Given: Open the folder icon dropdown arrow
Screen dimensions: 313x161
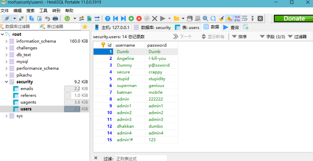Looking at the screenshot, I should click(x=183, y=19).
